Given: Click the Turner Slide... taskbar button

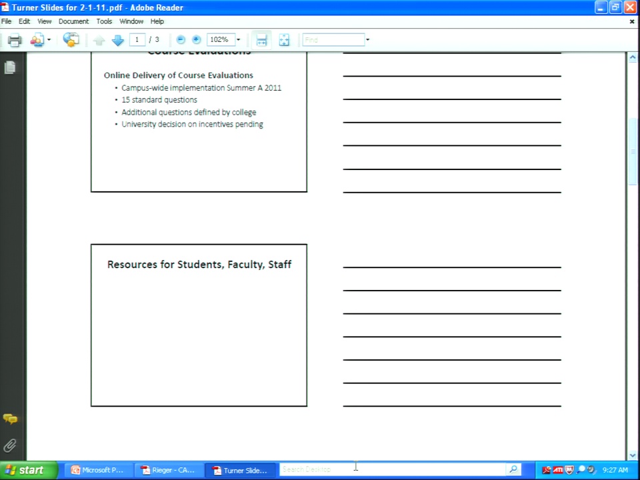Looking at the screenshot, I should (240, 470).
